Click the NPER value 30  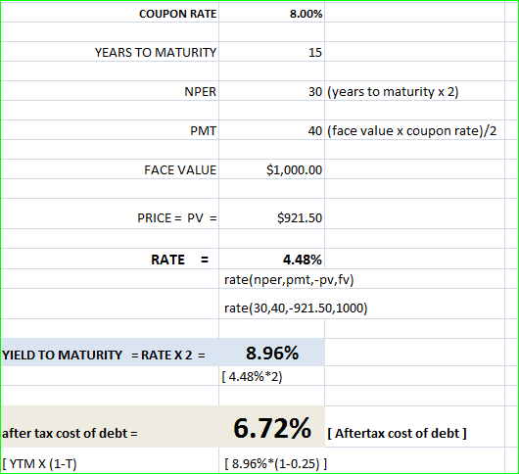[x=315, y=92]
